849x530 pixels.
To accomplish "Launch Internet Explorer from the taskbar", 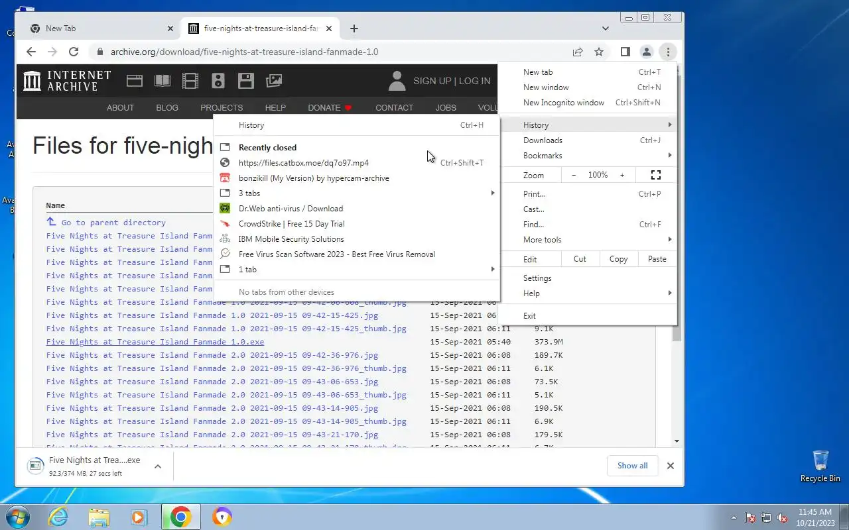I will click(x=58, y=517).
